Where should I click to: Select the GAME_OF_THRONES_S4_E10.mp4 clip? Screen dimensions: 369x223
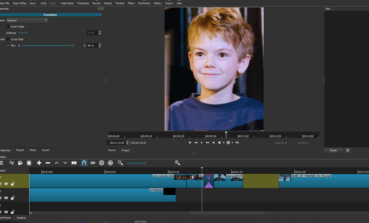pos(324,181)
